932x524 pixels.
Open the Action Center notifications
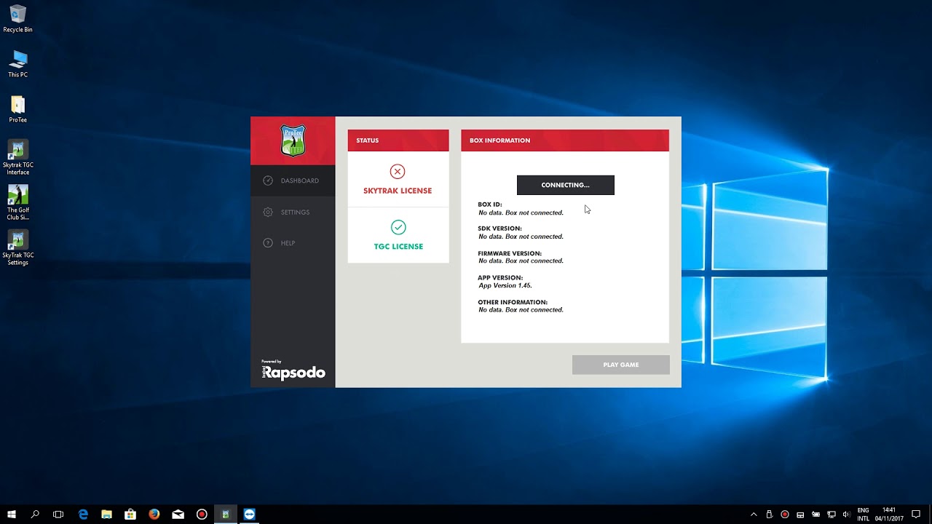tap(916, 515)
